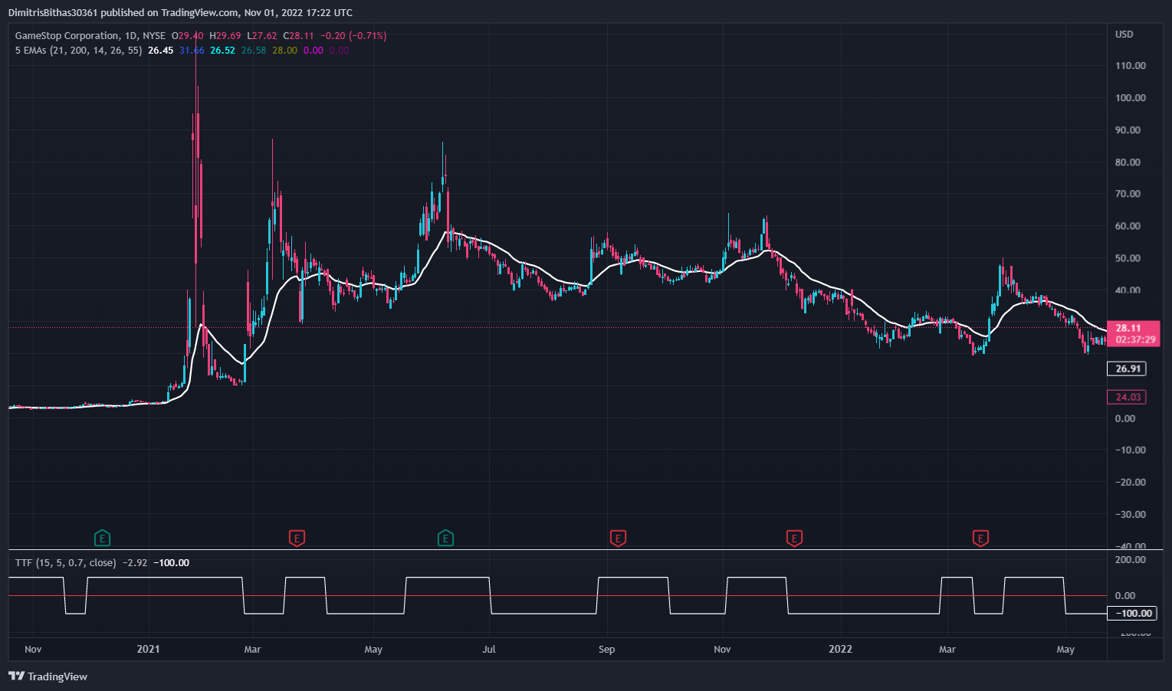Click the close price value C28.11
Image resolution: width=1172 pixels, height=691 pixels.
point(298,35)
